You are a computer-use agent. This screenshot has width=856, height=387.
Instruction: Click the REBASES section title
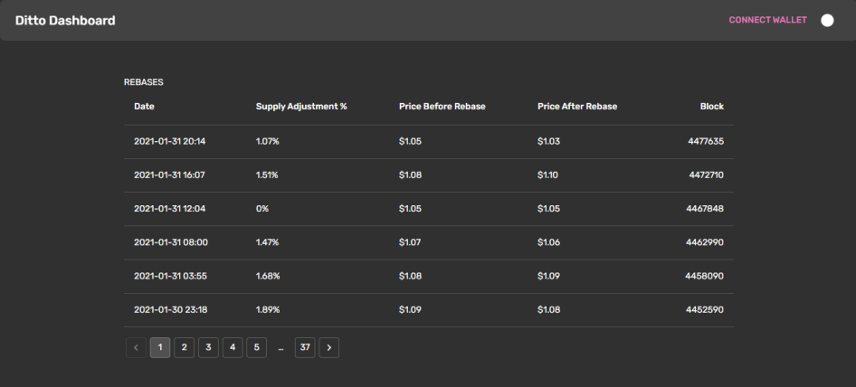tap(144, 82)
